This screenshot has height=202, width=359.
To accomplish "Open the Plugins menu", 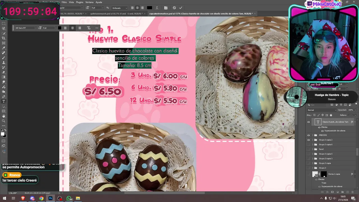I will point(80,2).
